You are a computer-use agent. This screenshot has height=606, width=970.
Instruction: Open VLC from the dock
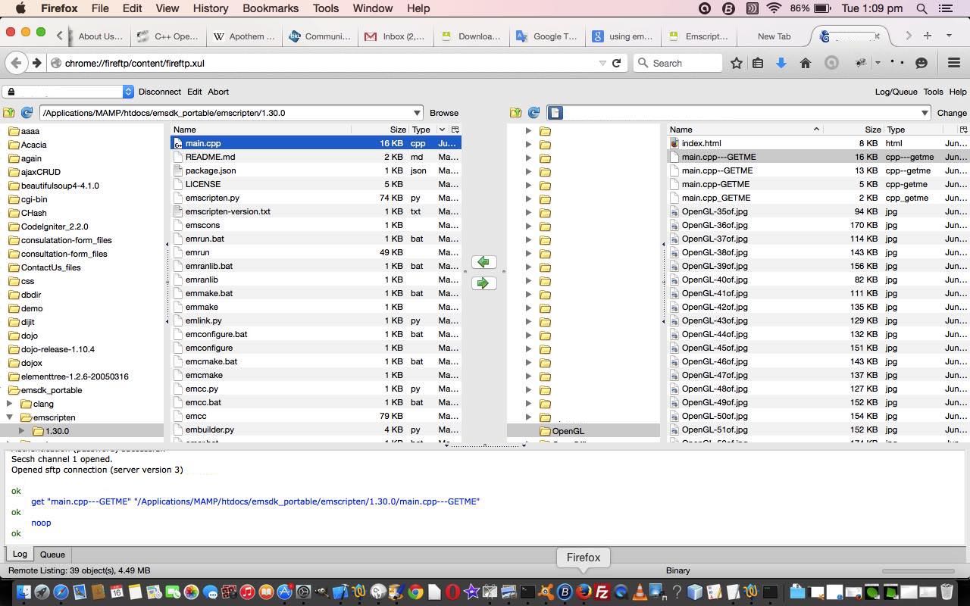point(640,592)
